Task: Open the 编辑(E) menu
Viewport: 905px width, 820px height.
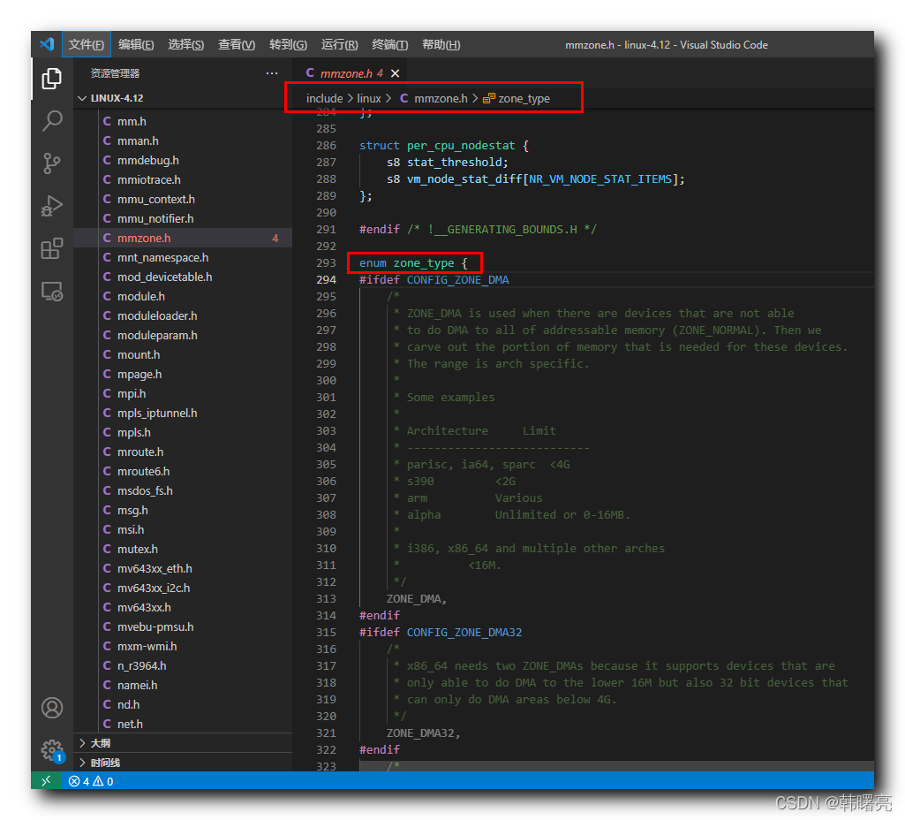Action: (136, 44)
